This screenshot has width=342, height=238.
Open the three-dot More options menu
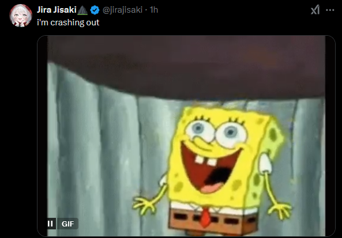point(330,10)
